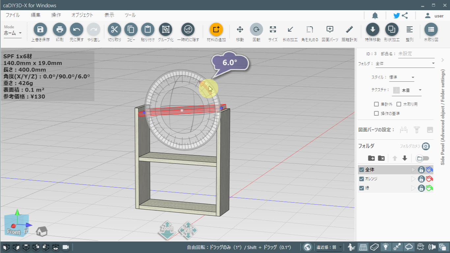450x253 pixels.
Task: Expand the 緑 folder triangle
Action: pos(414,188)
